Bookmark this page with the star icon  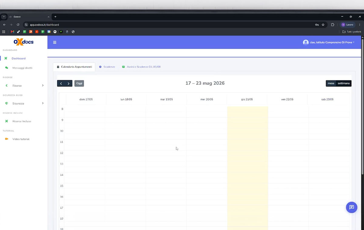coord(323,25)
